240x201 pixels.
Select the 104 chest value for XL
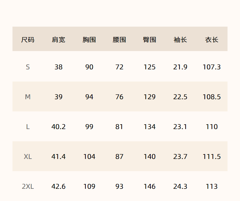pyautogui.click(x=89, y=157)
